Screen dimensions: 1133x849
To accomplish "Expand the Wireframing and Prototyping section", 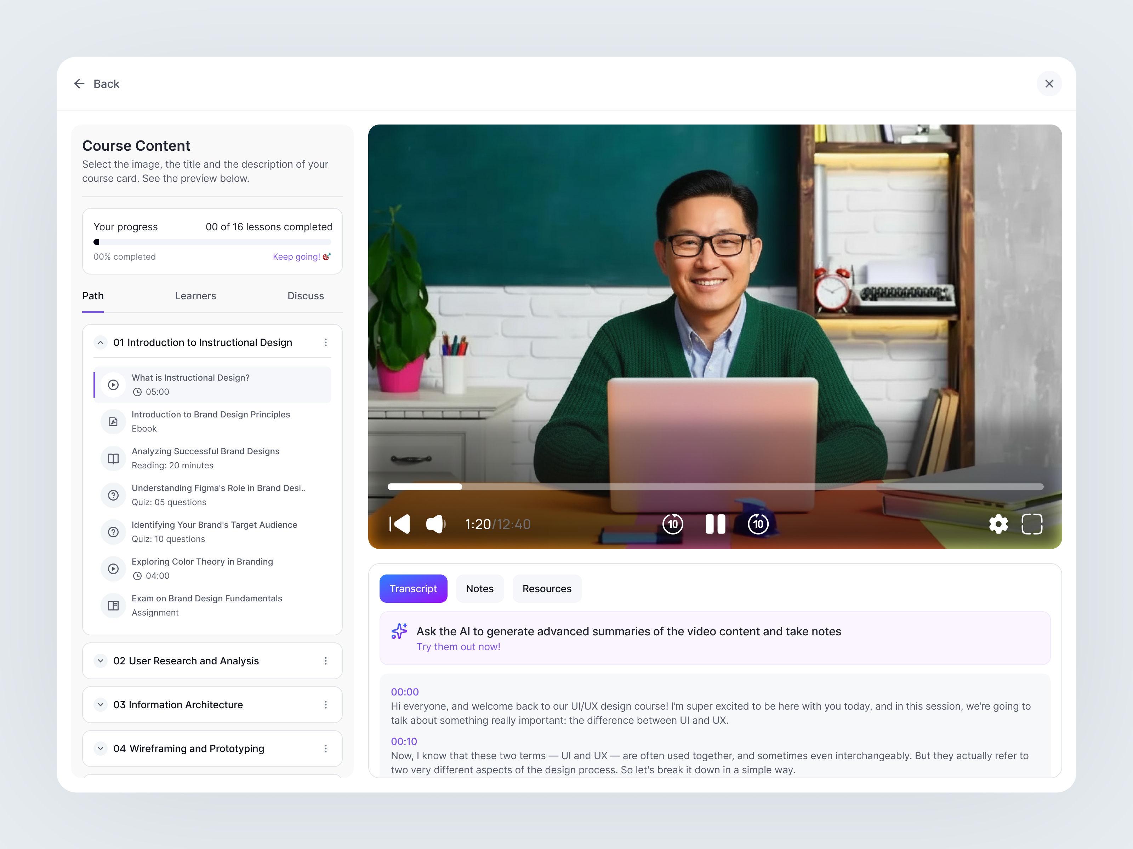I will [x=101, y=748].
